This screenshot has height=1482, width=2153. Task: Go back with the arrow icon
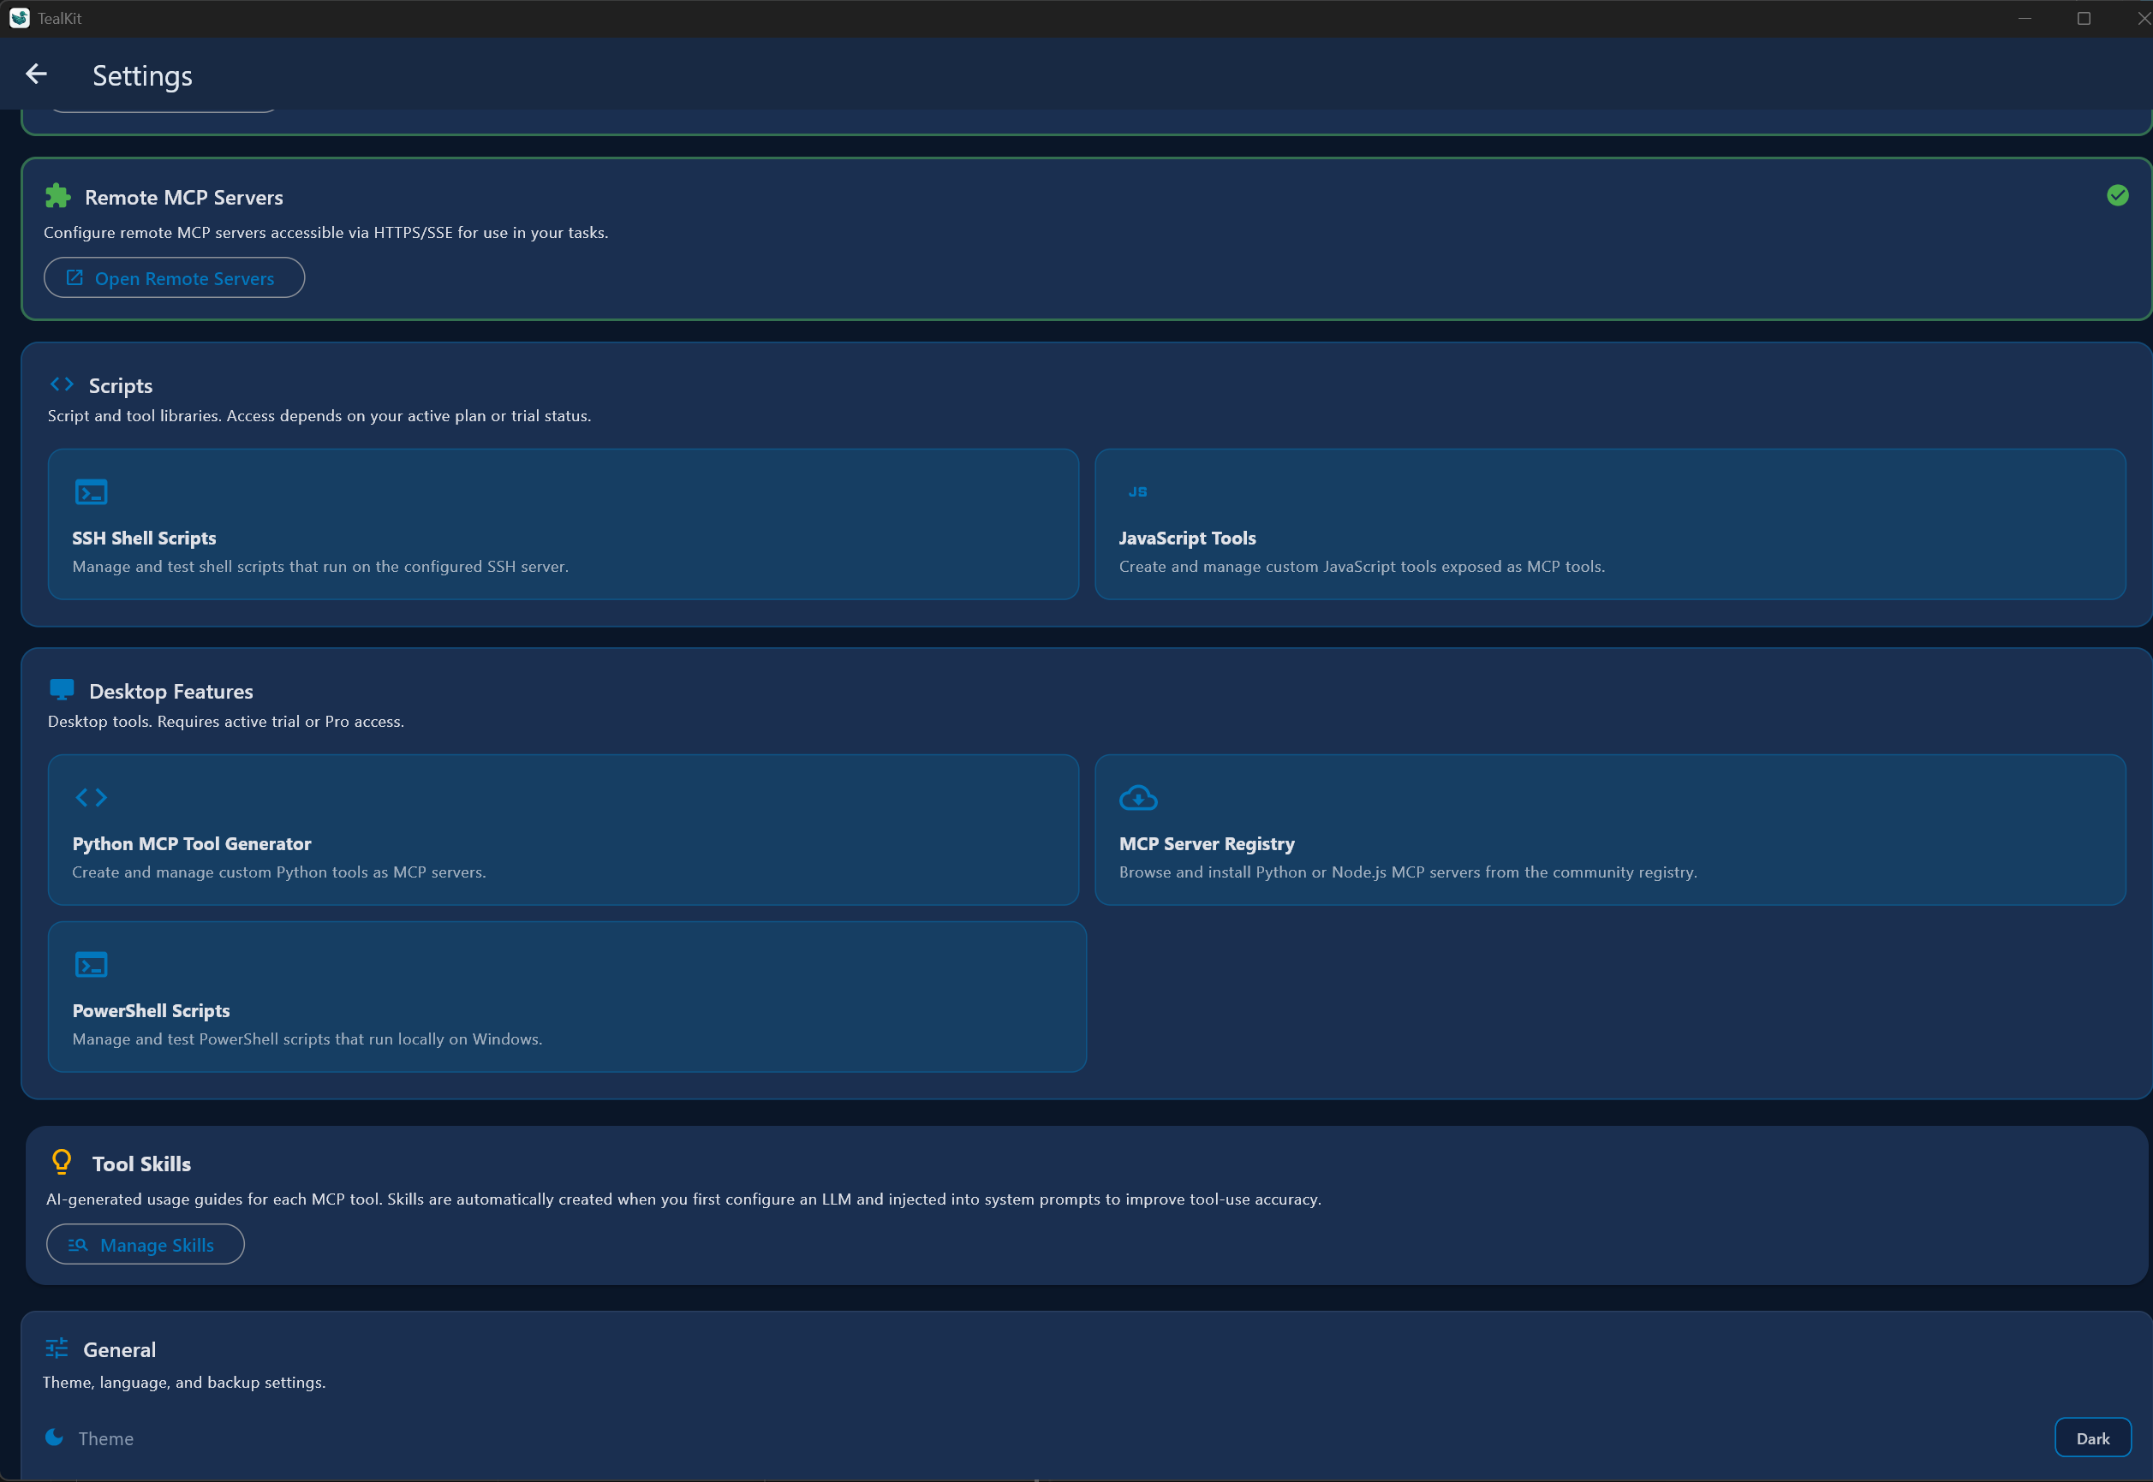point(36,74)
